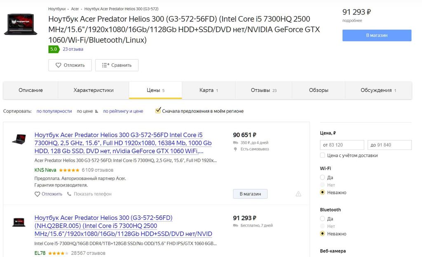422x257 pixels.
Task: Click the warning triangle icon in KNS Neva offer
Action: (298, 194)
